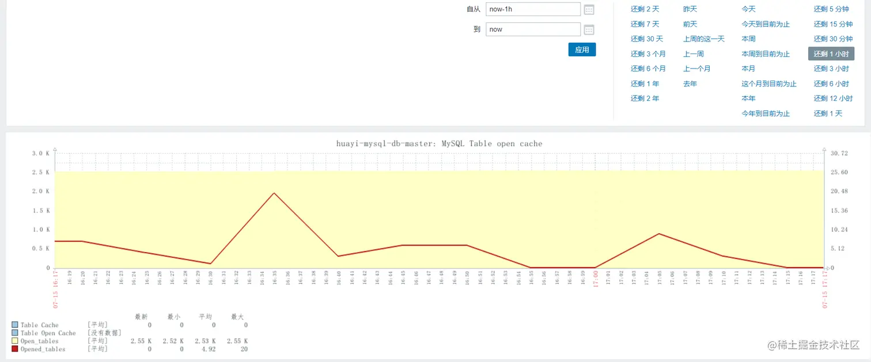This screenshot has width=871, height=362.
Task: Pick the 今天到目前为止 preset
Action: click(766, 24)
